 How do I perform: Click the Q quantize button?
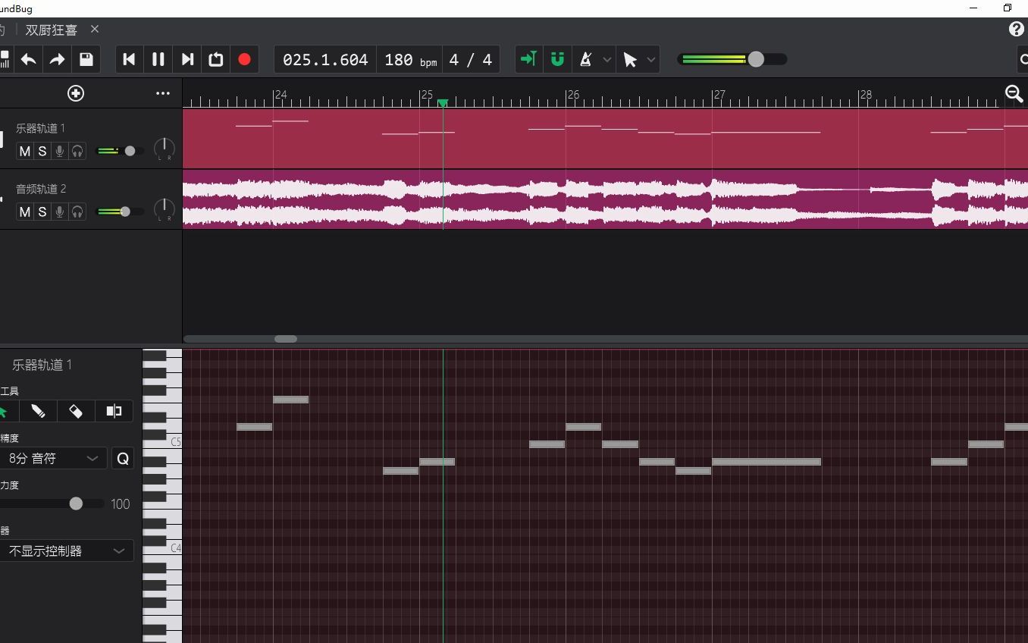(123, 458)
